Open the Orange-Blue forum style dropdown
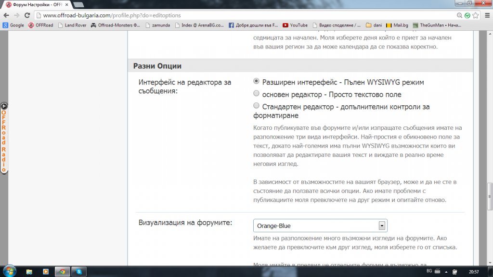Image resolution: width=493 pixels, height=277 pixels. point(320,226)
